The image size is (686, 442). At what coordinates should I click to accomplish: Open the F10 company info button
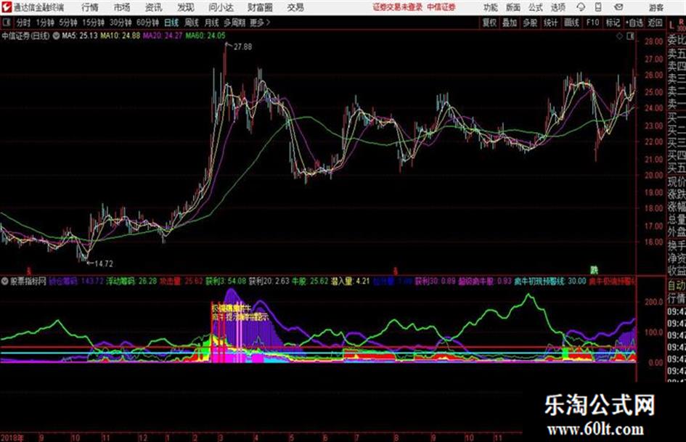(x=593, y=22)
